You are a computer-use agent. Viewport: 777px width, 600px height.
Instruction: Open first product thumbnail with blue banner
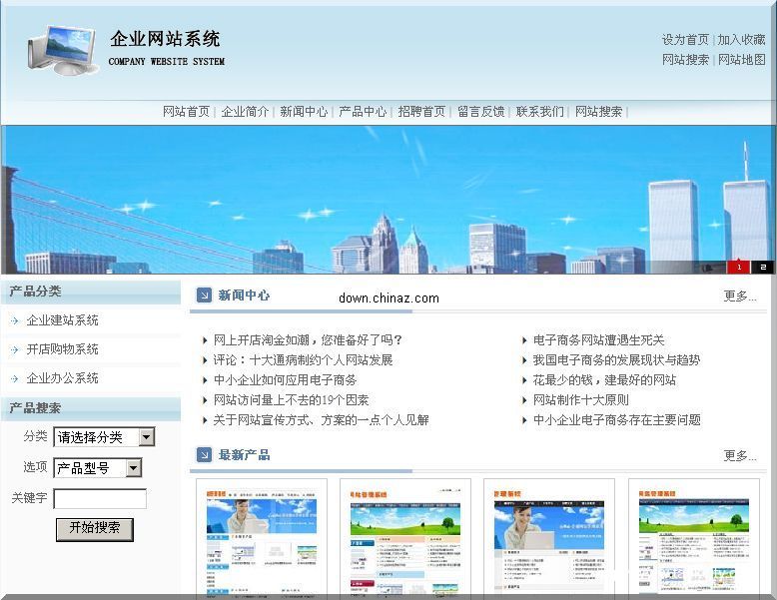tap(262, 539)
